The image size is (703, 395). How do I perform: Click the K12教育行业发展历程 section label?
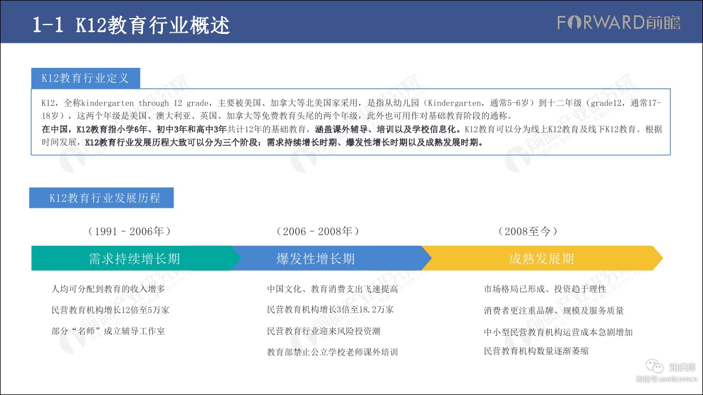tap(101, 198)
